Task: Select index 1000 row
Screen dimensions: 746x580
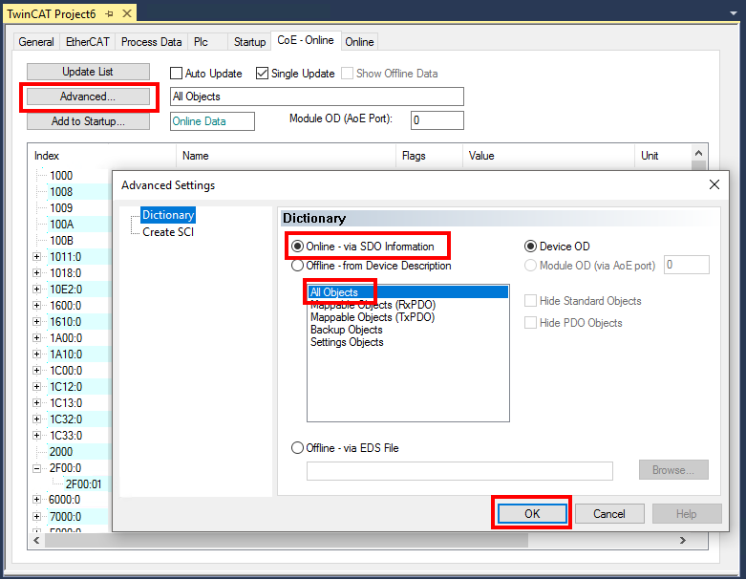Action: pos(61,176)
